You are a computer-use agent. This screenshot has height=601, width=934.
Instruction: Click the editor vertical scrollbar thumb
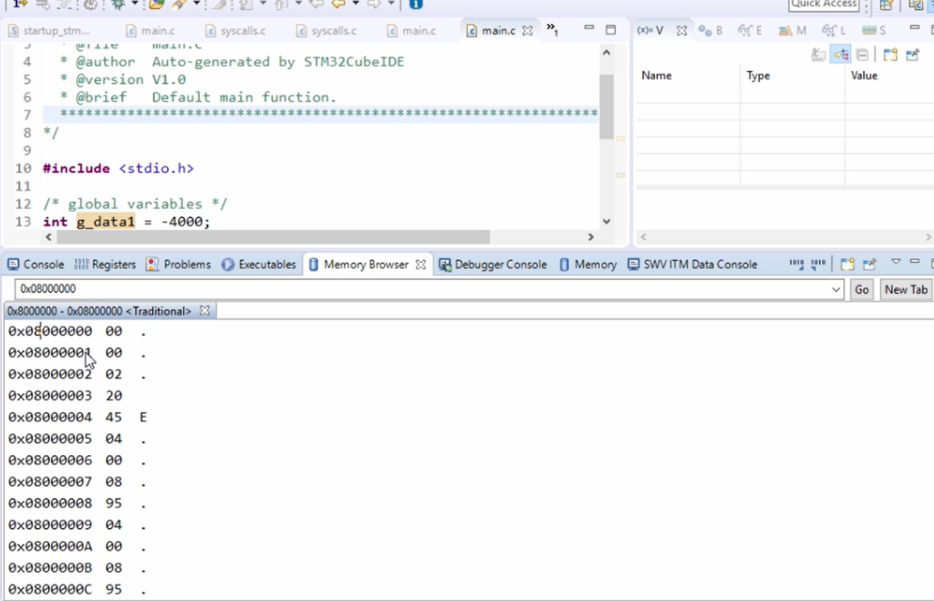click(607, 107)
